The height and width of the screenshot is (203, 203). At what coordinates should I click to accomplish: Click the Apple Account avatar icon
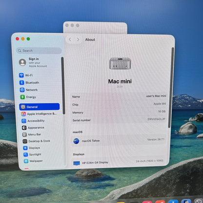(x=22, y=62)
